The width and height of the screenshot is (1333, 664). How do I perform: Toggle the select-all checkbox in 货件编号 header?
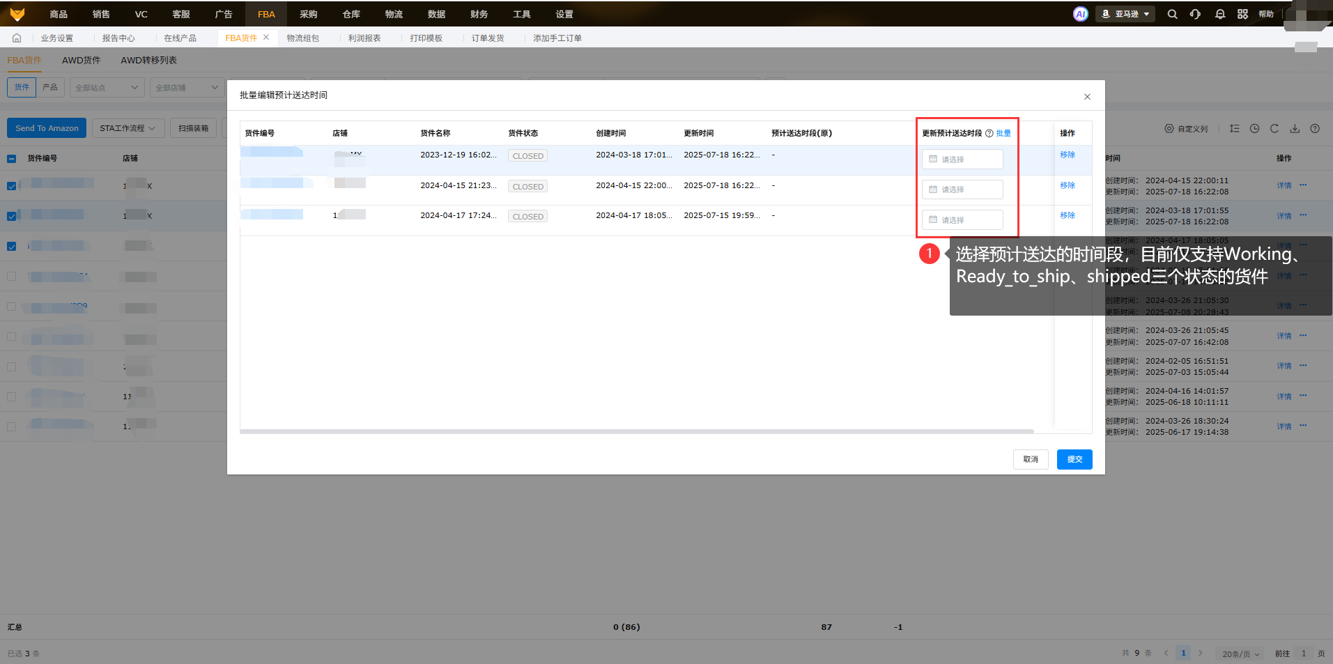click(12, 159)
